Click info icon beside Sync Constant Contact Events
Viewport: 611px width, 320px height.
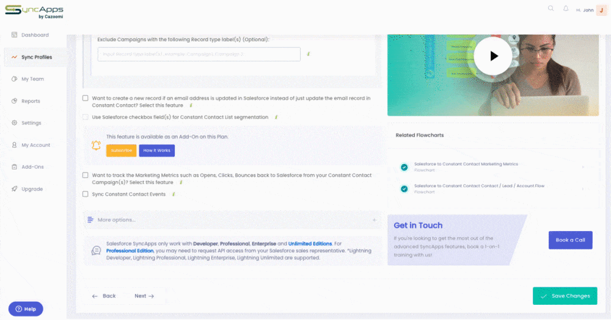click(174, 194)
